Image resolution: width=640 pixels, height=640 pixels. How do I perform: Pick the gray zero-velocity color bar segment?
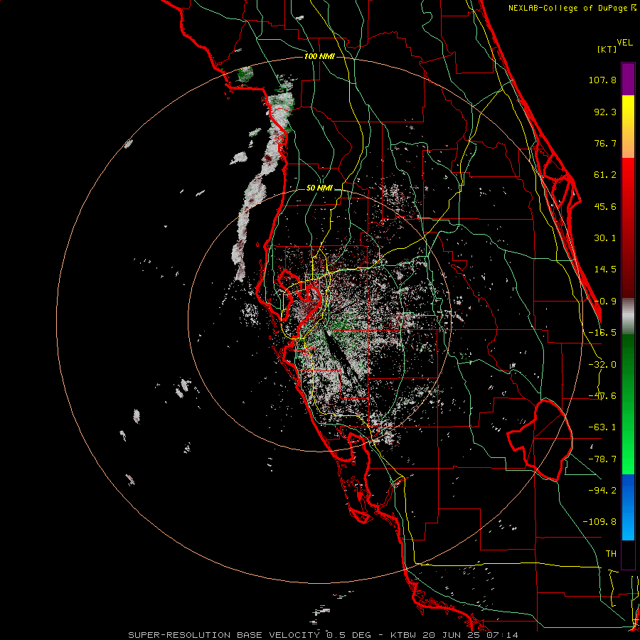(628, 316)
